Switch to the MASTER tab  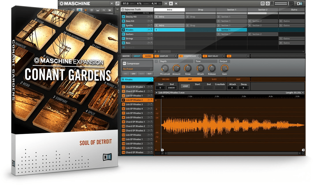pos(126,56)
